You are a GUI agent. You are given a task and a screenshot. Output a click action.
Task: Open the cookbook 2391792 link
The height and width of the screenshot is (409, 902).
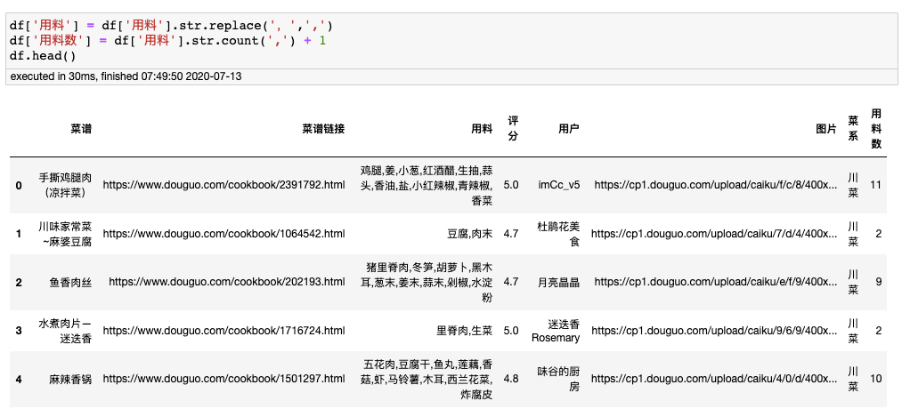[x=223, y=185]
